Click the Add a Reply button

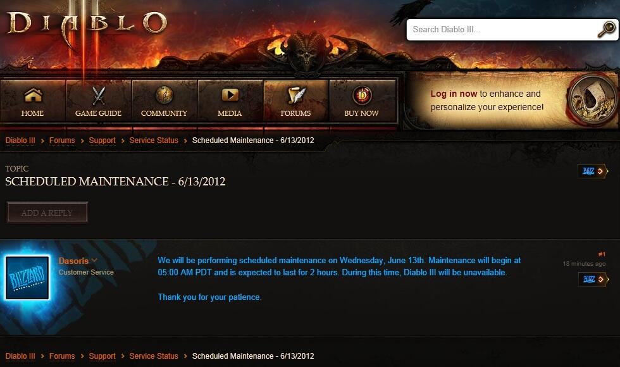(x=47, y=213)
